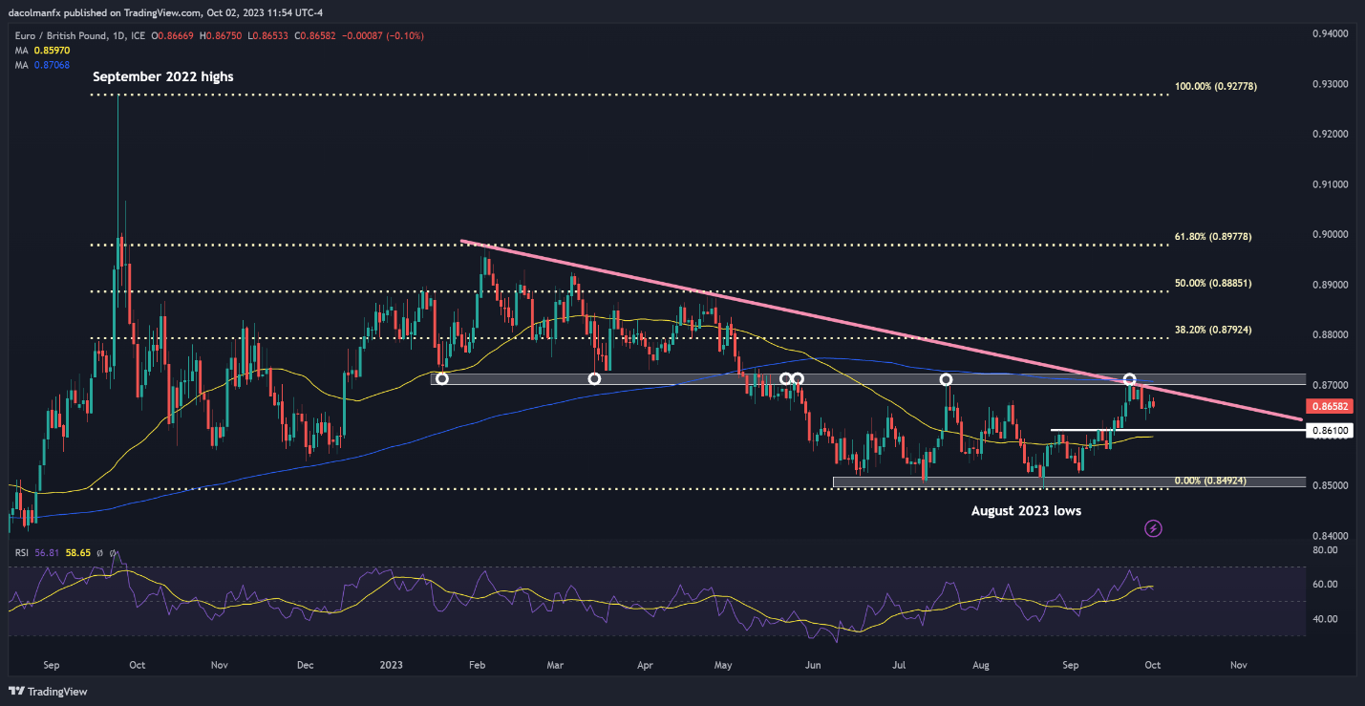Click 0.89000 on the price axis

tap(1329, 285)
